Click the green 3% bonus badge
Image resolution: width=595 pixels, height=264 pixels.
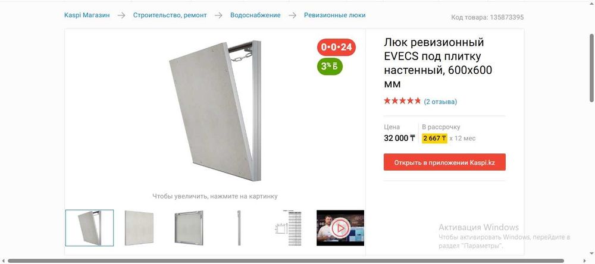coord(330,67)
